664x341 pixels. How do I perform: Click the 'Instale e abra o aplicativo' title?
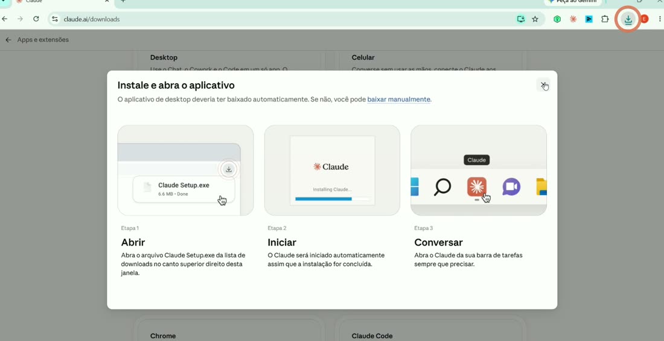coord(176,85)
